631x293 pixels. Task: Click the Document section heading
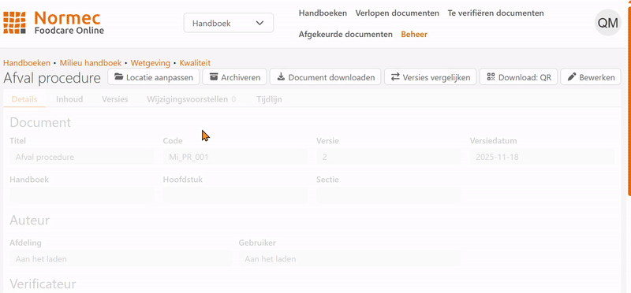point(40,122)
